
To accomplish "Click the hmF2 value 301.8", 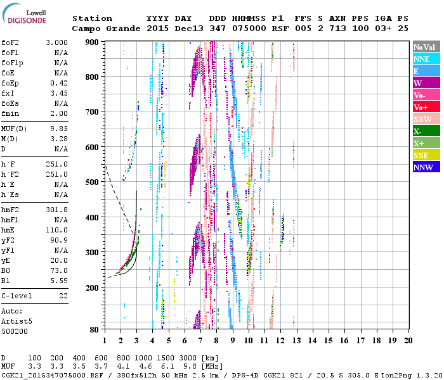I will click(56, 210).
